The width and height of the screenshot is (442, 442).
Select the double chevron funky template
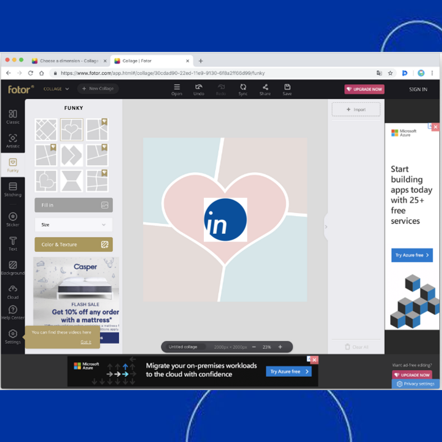pyautogui.click(x=72, y=155)
